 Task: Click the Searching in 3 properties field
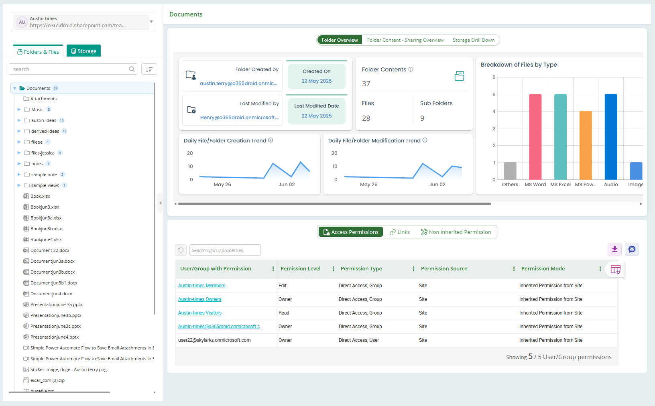[225, 250]
